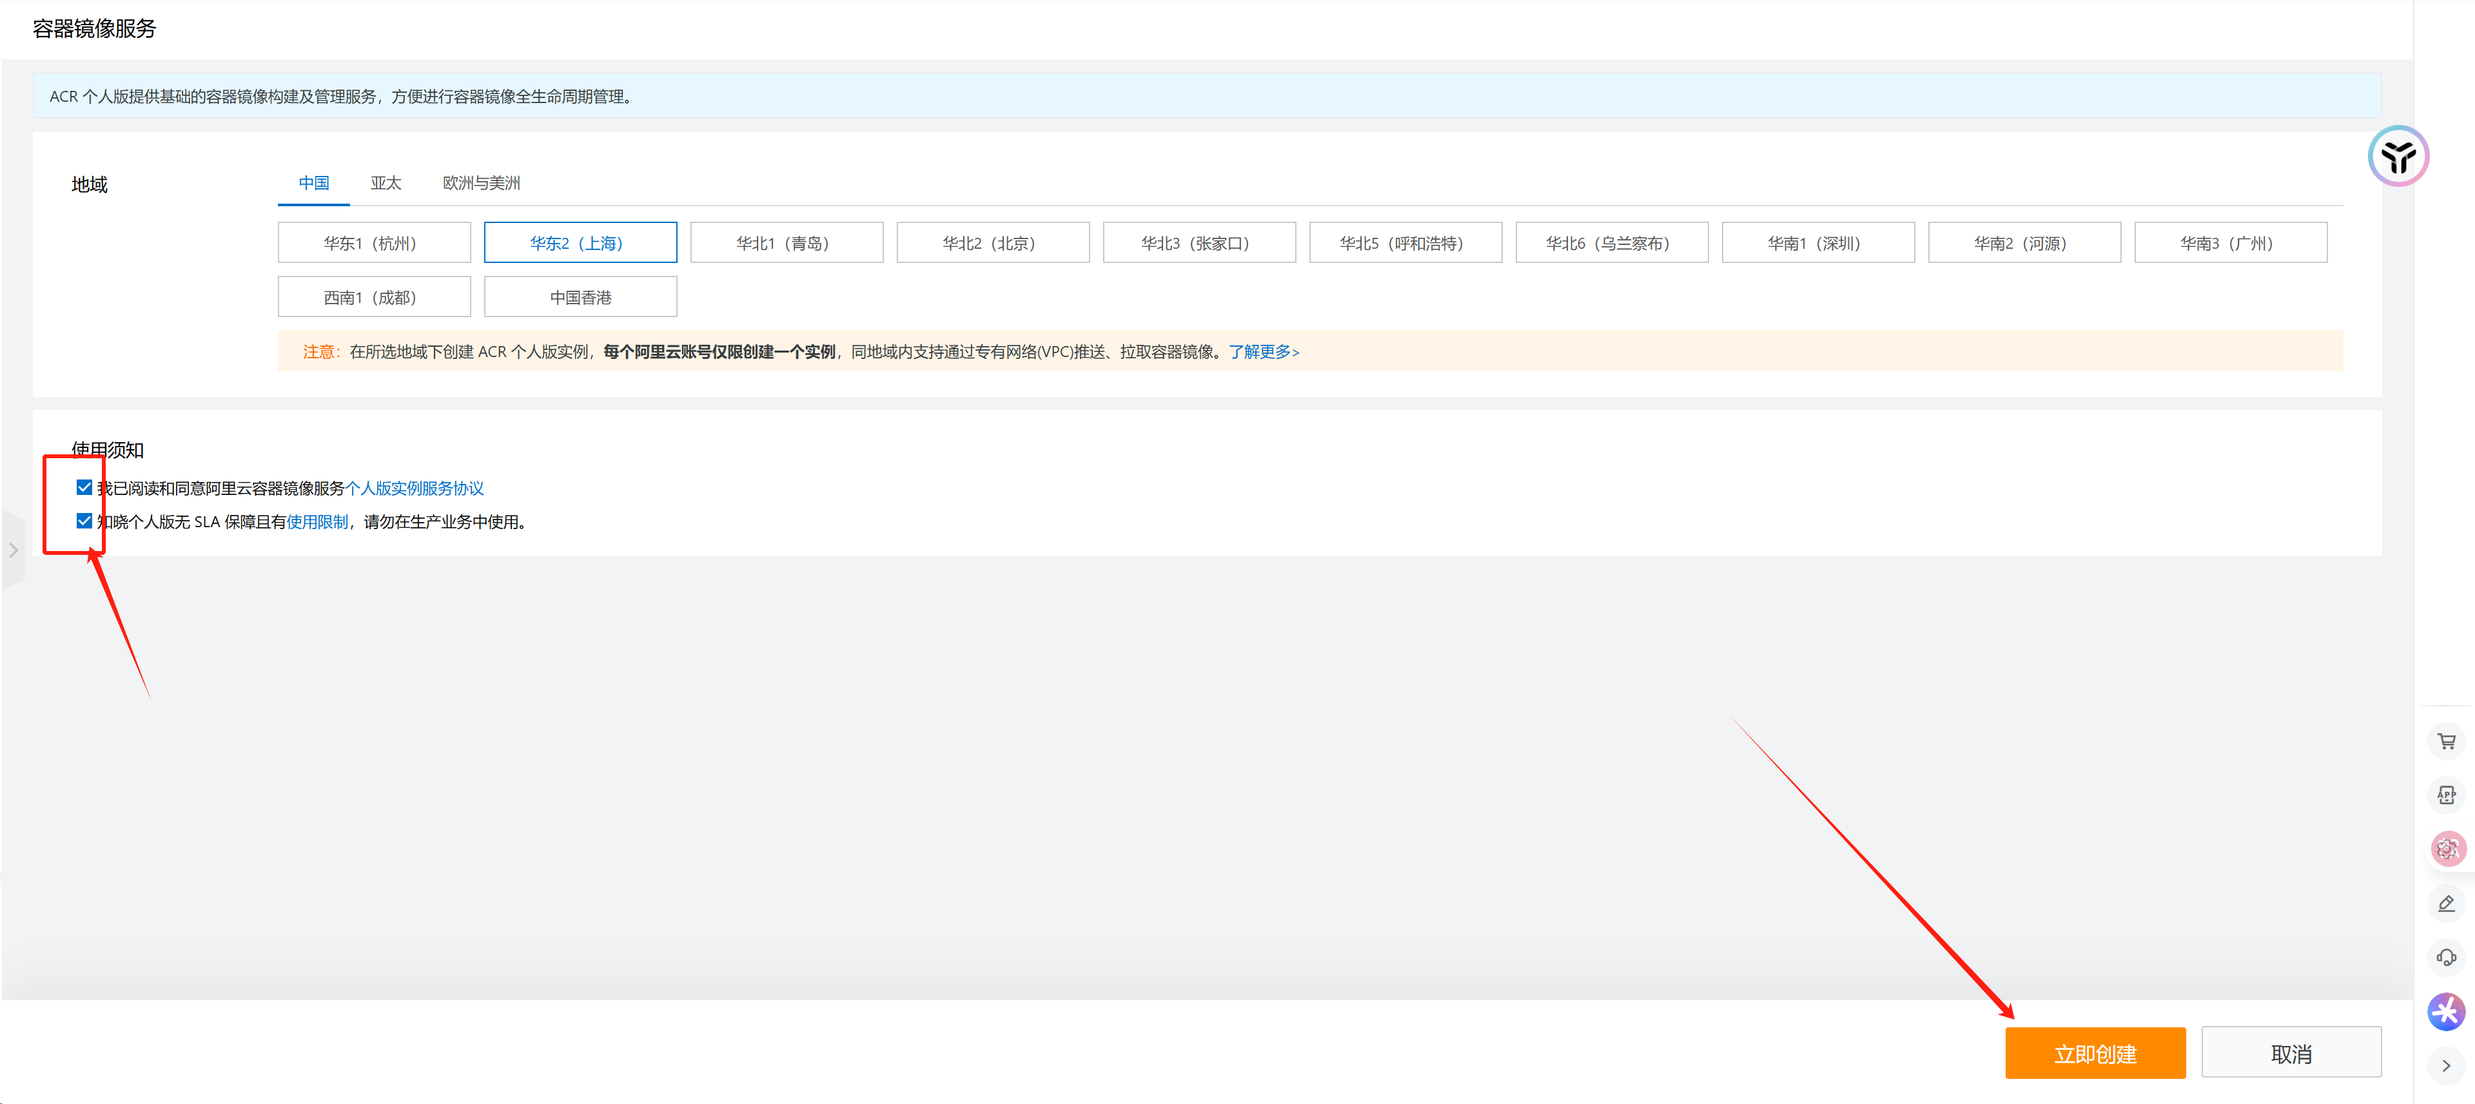2475x1104 pixels.
Task: Collapse right sidebar with the chevron arrow
Action: click(x=2446, y=1065)
